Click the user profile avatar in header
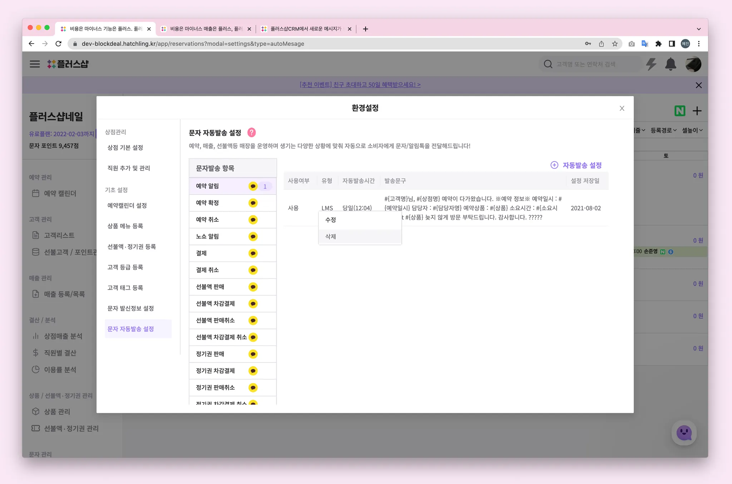Image resolution: width=732 pixels, height=484 pixels. pyautogui.click(x=693, y=64)
